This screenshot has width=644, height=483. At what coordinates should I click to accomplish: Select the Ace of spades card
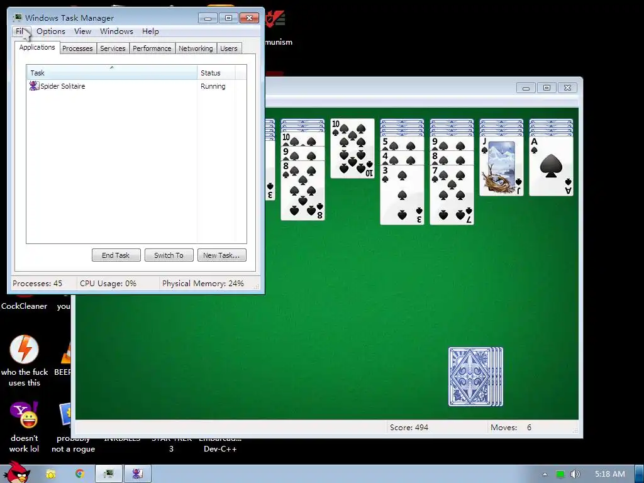[x=551, y=166]
